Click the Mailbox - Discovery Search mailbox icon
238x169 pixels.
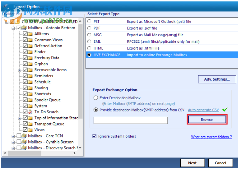[24, 148]
